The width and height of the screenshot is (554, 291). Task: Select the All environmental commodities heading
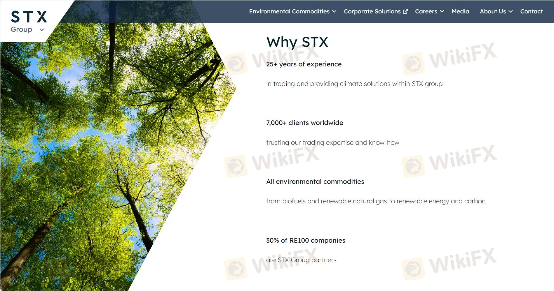pyautogui.click(x=315, y=181)
